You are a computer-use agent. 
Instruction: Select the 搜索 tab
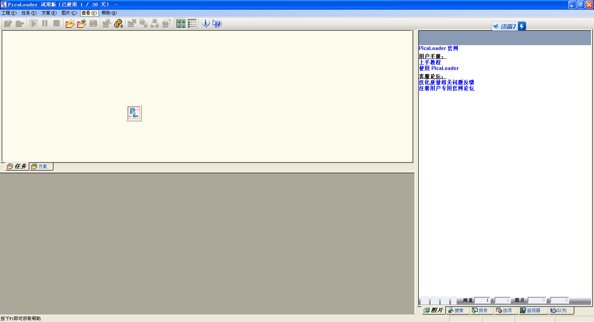(458, 311)
